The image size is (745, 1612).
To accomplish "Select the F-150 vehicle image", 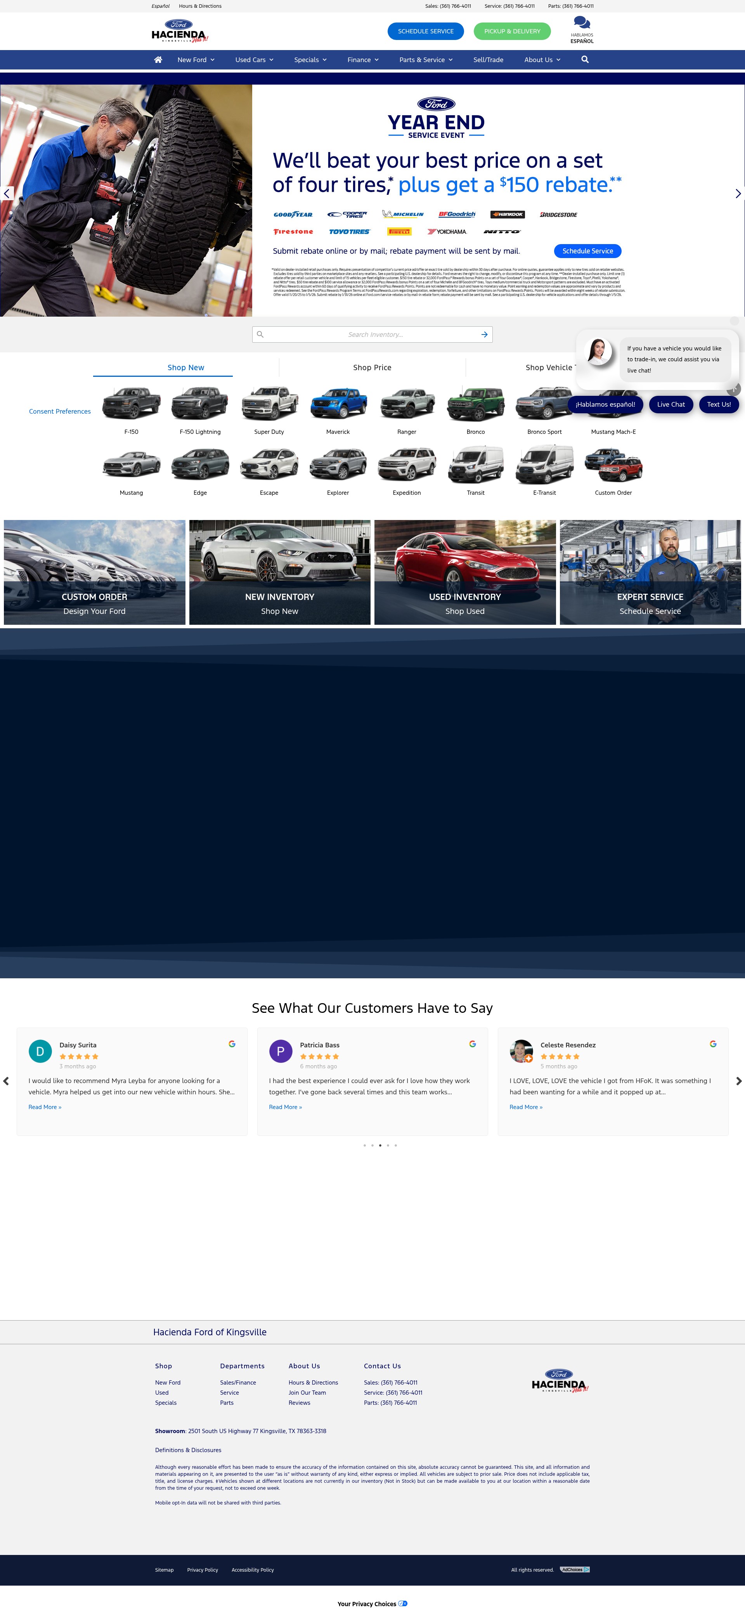I will [x=132, y=403].
